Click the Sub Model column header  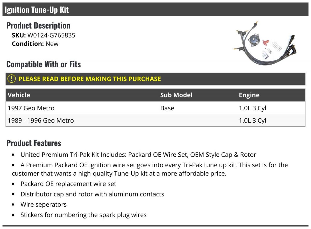tap(176, 95)
